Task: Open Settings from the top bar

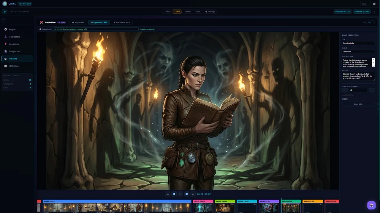Action: pos(210,12)
